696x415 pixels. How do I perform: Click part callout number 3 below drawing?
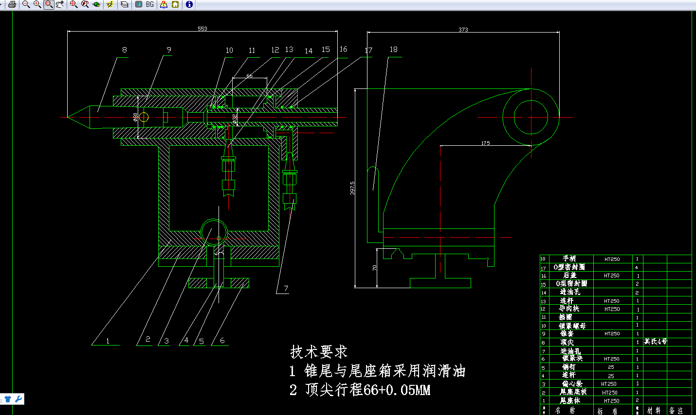click(x=166, y=341)
